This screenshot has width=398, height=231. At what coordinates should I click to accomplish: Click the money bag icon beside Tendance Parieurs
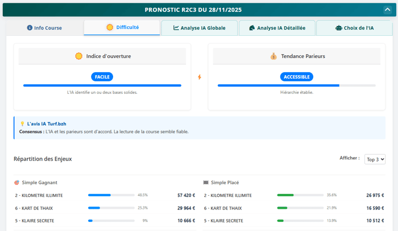tap(273, 56)
